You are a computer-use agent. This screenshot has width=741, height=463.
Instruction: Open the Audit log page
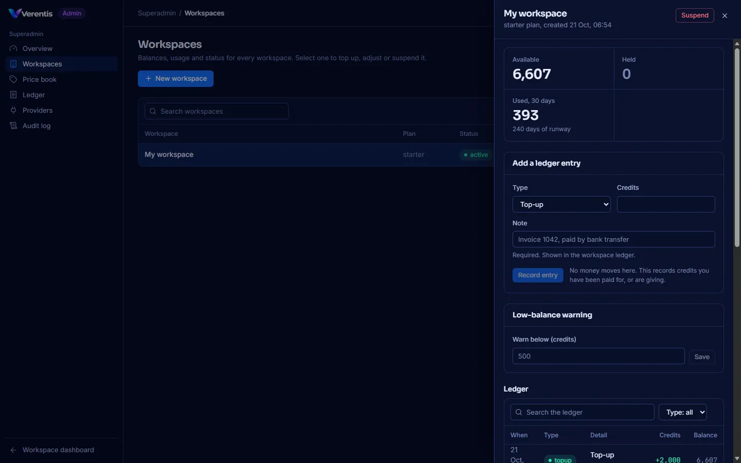click(61, 126)
